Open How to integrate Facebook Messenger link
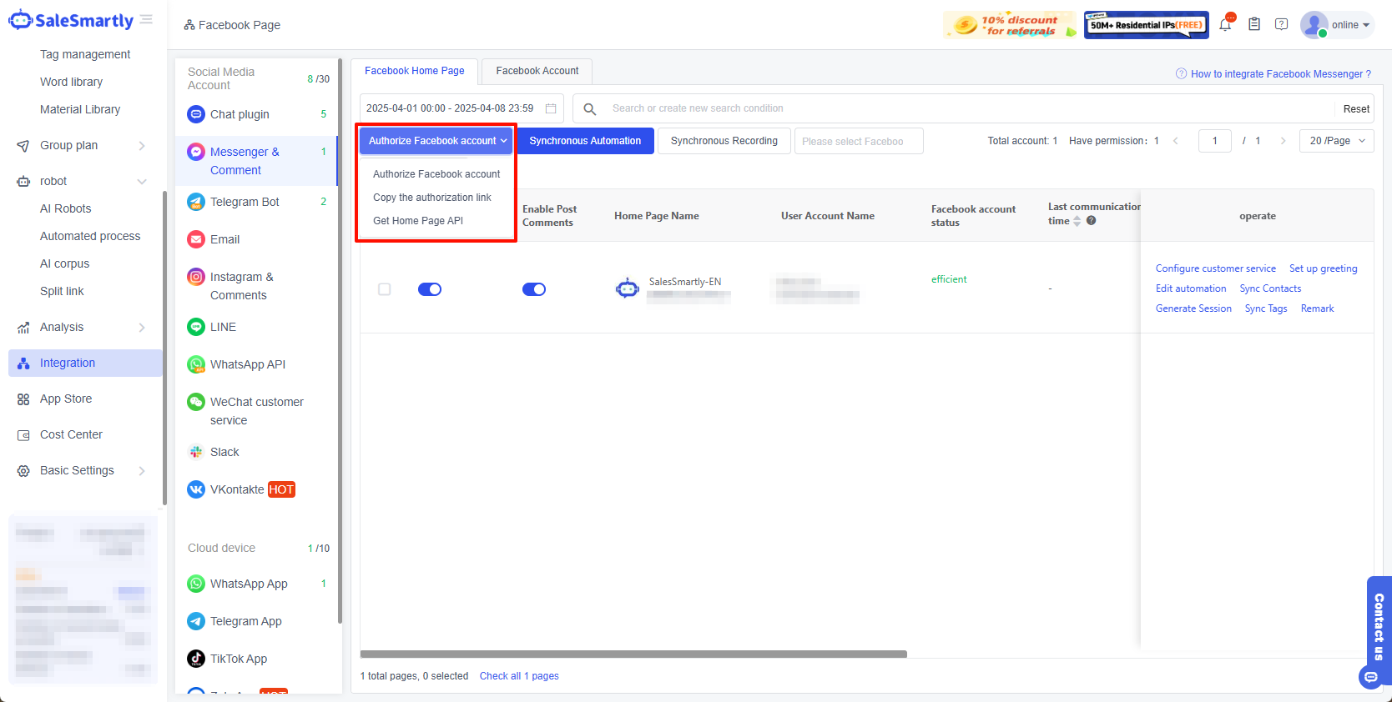 (x=1273, y=74)
